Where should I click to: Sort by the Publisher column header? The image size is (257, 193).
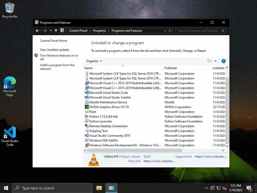tap(187, 68)
